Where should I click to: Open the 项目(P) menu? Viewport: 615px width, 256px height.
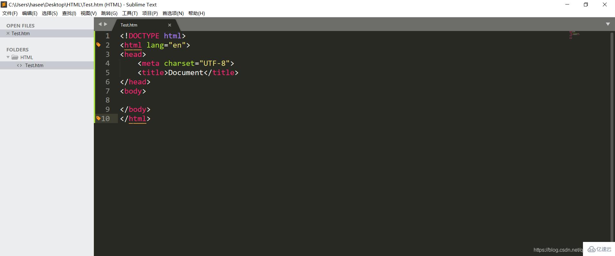[150, 13]
